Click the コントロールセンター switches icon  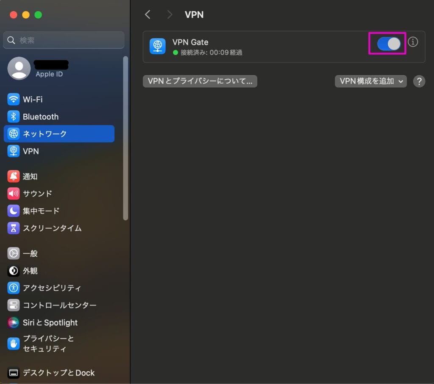pos(13,305)
